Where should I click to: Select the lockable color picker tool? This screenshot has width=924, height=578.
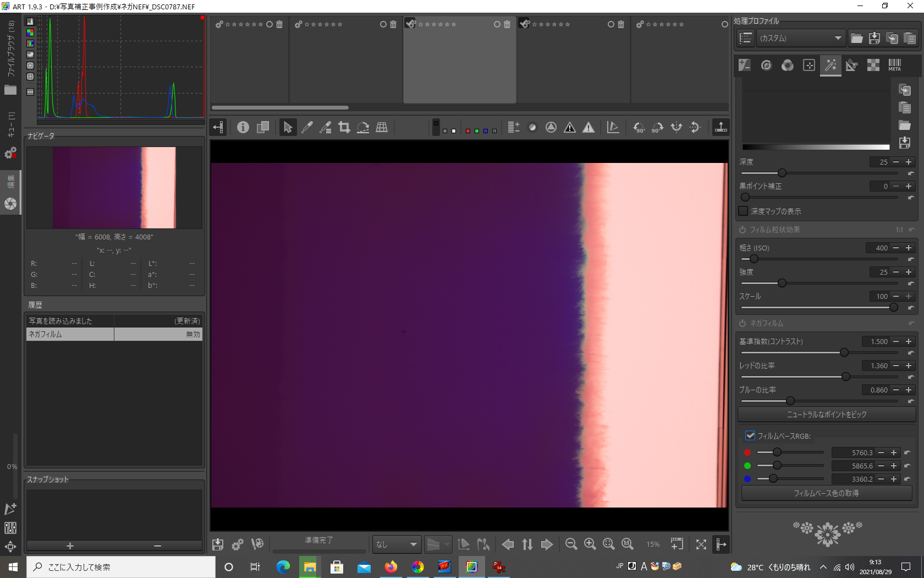point(326,127)
